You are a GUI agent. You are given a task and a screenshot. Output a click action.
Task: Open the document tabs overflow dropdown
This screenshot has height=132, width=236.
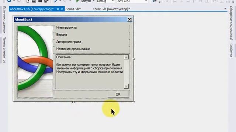(x=225, y=9)
